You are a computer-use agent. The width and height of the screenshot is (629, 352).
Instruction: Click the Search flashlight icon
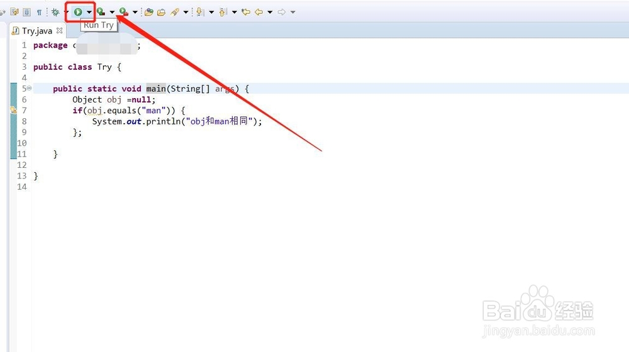[174, 13]
